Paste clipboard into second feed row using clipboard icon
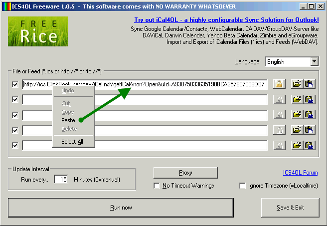The image size is (327, 226). click(x=309, y=100)
